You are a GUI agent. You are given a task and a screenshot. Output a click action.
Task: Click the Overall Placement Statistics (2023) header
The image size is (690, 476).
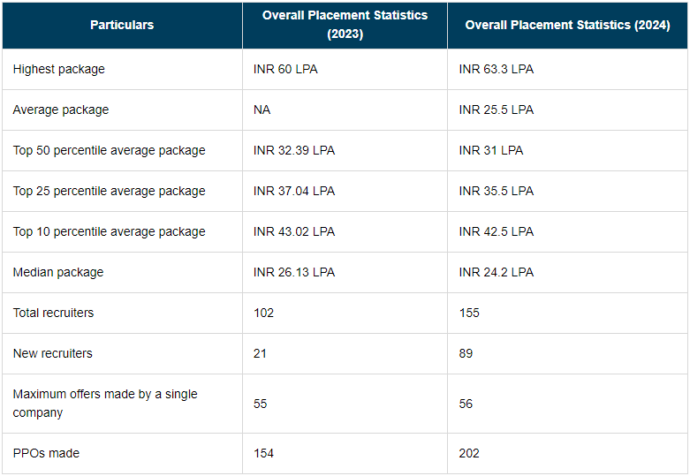point(345,25)
